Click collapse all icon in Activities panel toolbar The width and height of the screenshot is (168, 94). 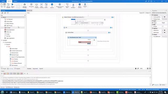[5, 13]
